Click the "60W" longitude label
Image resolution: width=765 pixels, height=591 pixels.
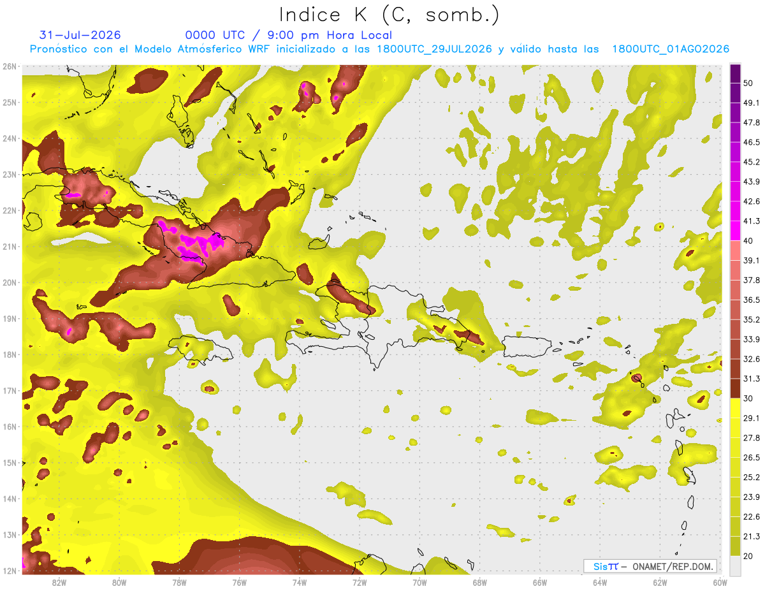tap(720, 582)
